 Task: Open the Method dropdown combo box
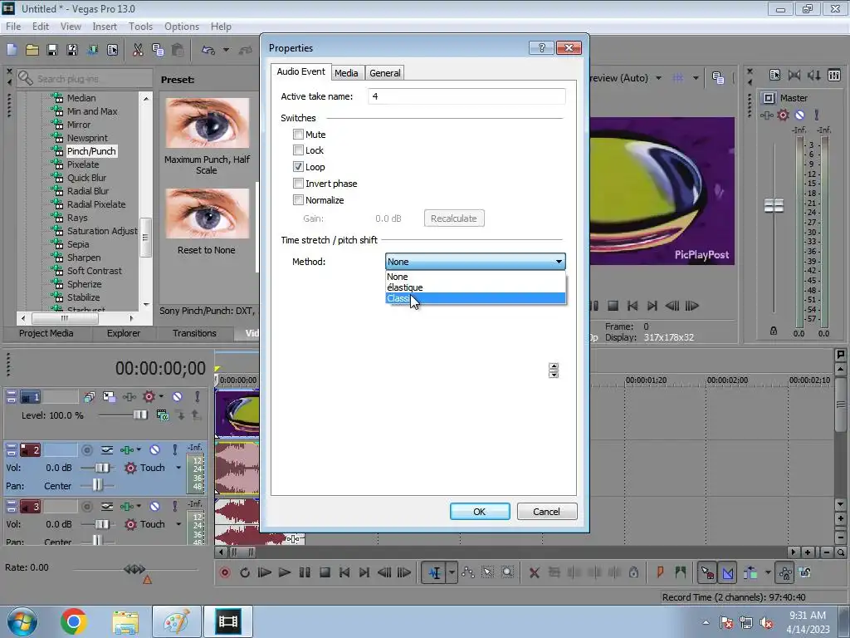[x=476, y=262]
